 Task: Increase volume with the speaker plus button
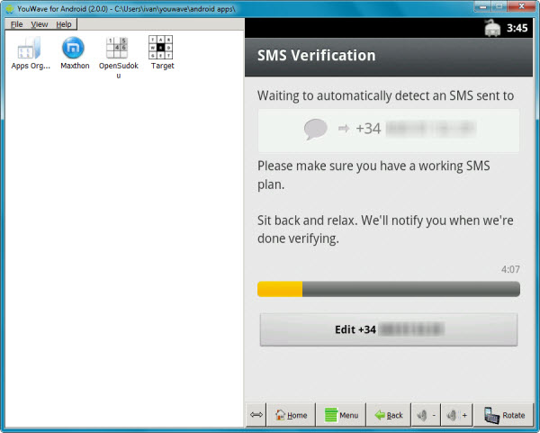point(457,415)
